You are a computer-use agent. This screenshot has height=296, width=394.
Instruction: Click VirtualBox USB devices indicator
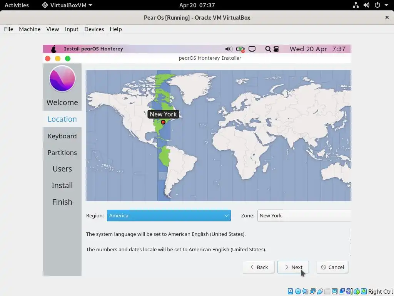pyautogui.click(x=320, y=291)
